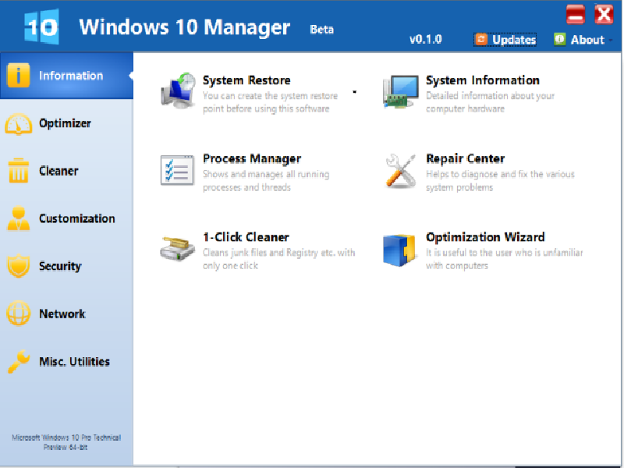624x468 pixels.
Task: Click 'It is useful to the user' description
Action: pos(504,259)
